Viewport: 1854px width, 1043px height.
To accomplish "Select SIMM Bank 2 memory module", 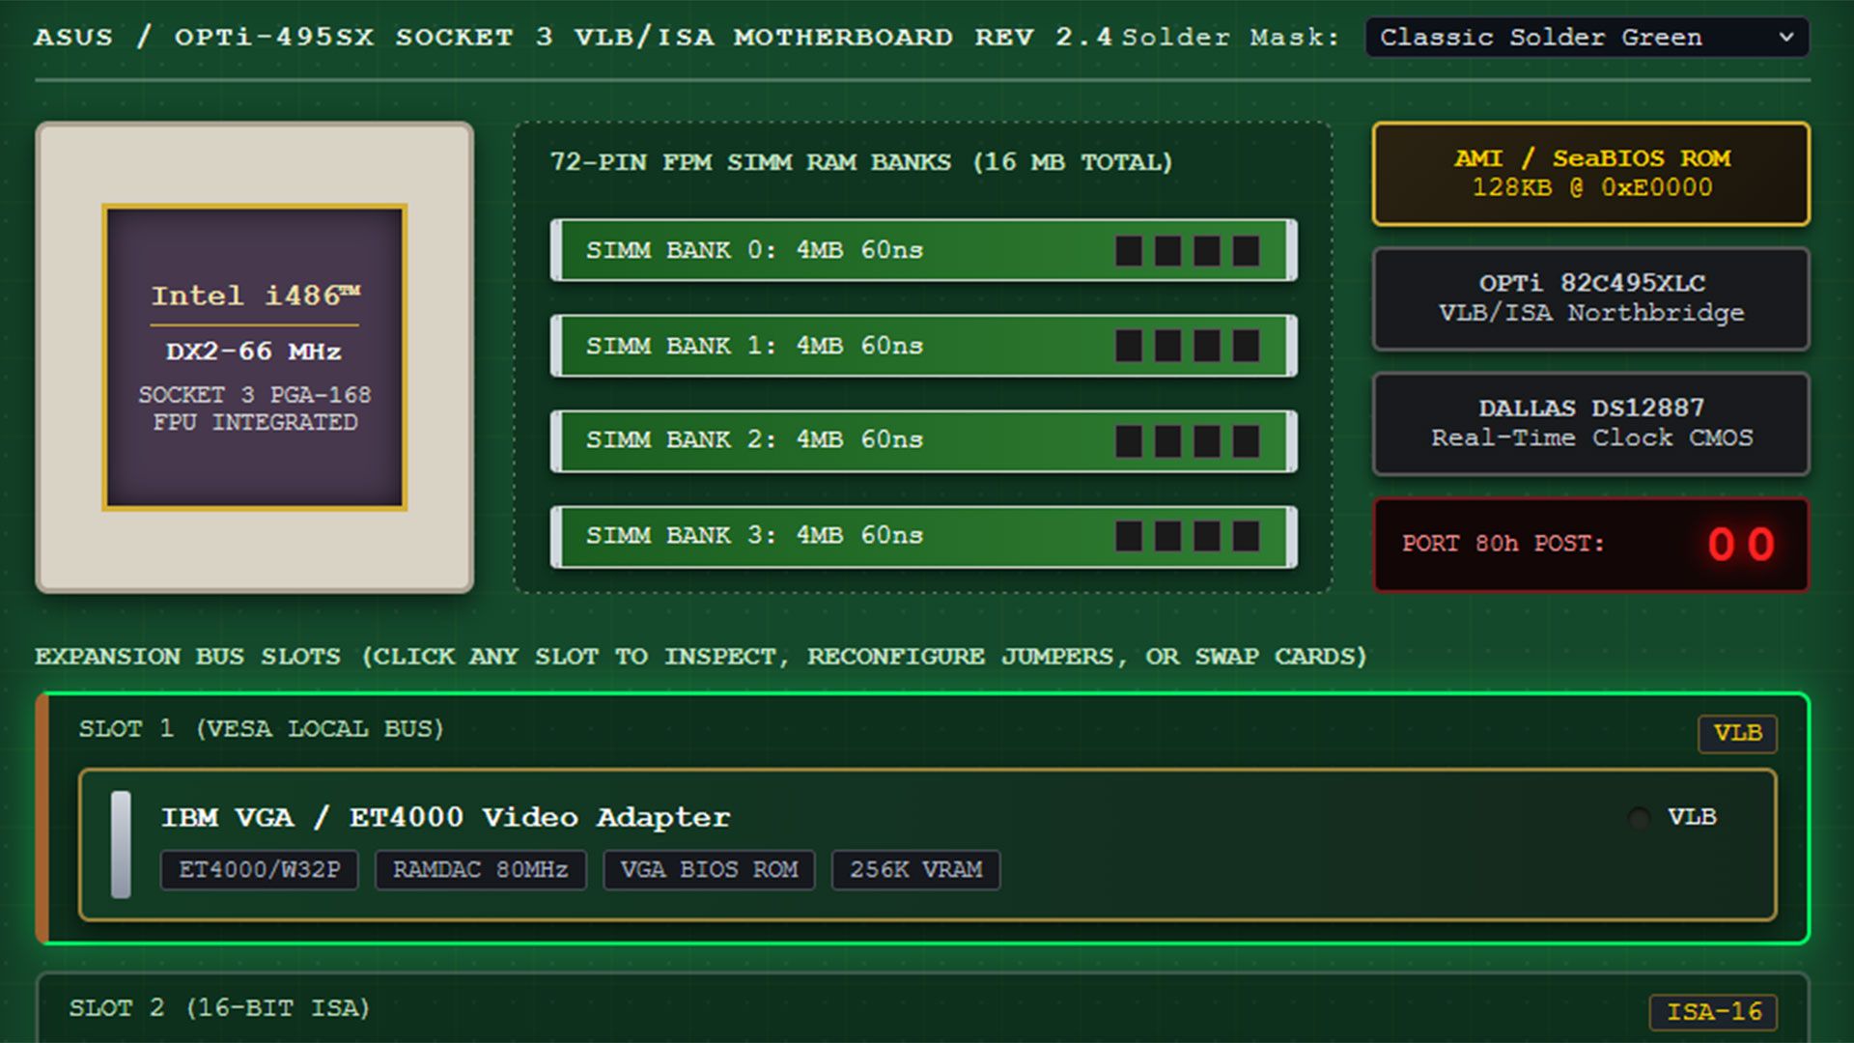I will click(924, 440).
